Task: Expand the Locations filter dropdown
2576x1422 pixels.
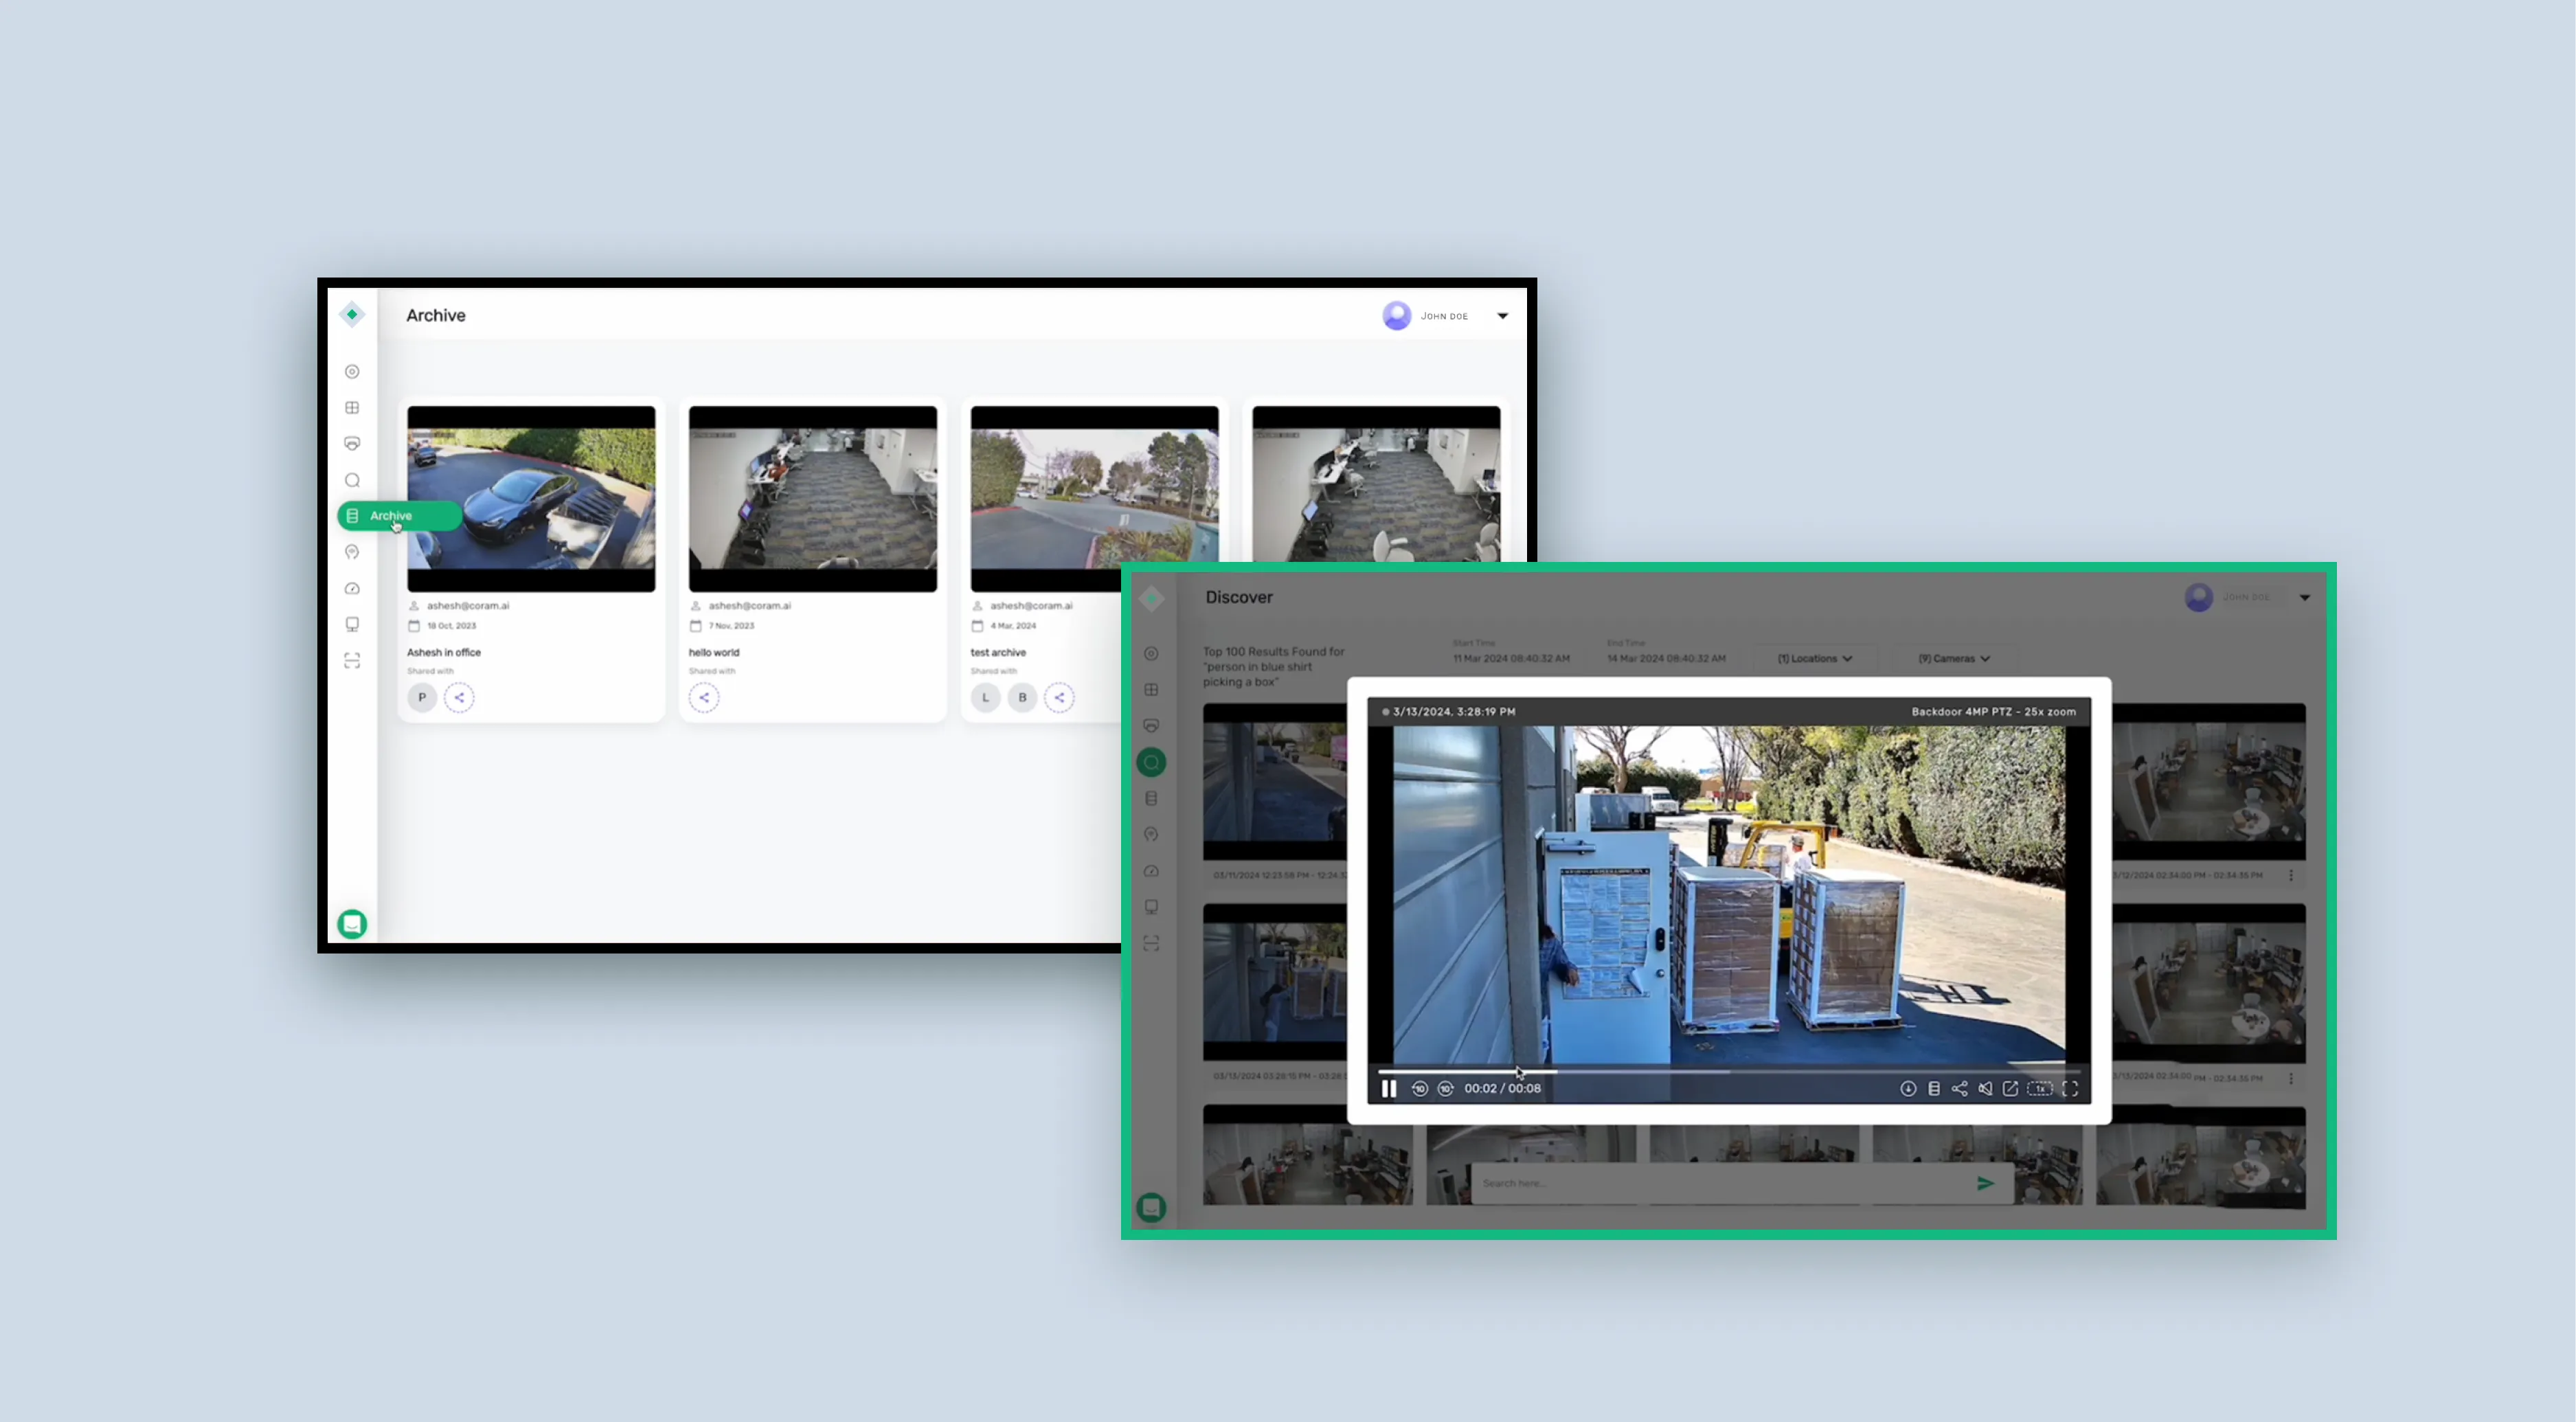Action: [1814, 658]
